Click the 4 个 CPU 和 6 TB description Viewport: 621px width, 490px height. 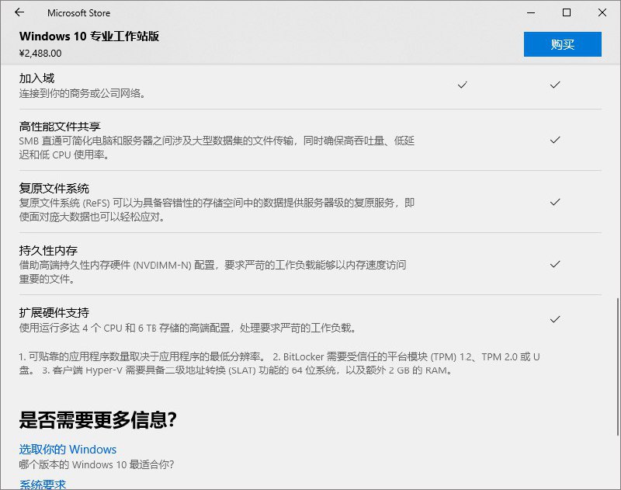pyautogui.click(x=188, y=328)
